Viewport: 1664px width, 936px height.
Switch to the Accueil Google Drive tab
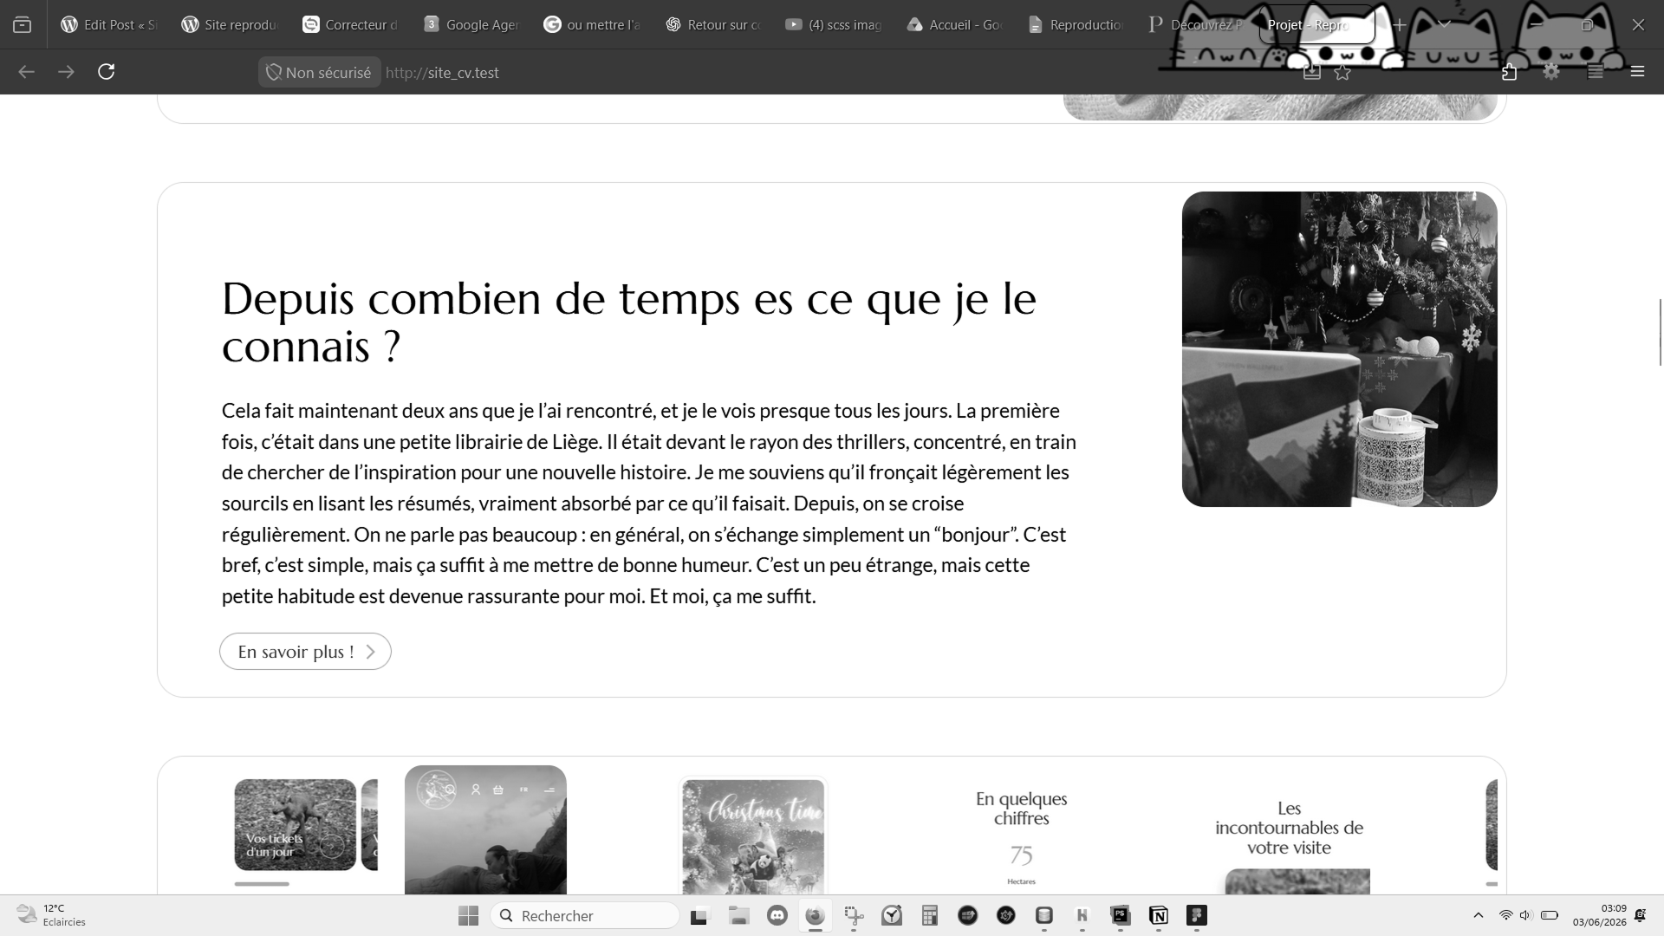click(x=954, y=25)
